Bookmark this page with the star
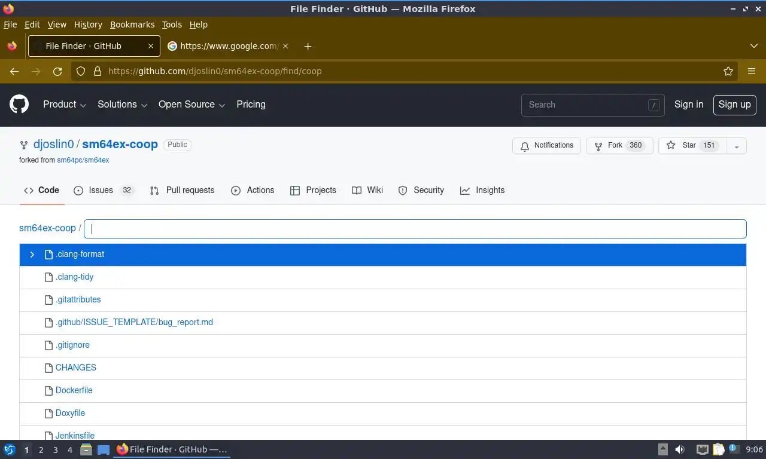This screenshot has height=459, width=766. pos(728,71)
